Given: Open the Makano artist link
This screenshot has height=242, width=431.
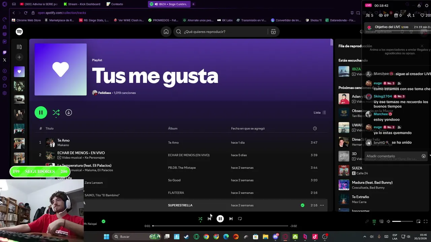Looking at the screenshot, I should click(63, 145).
